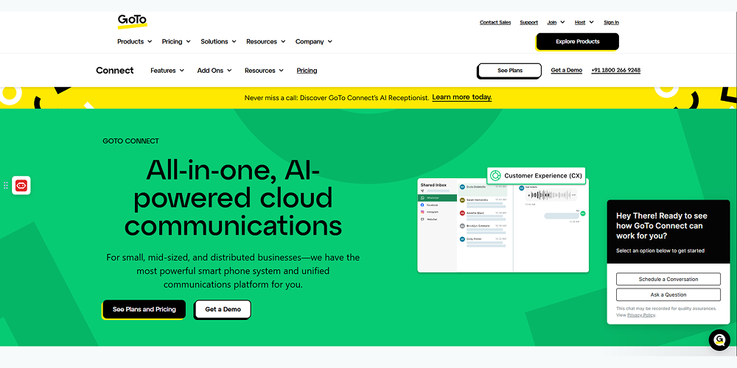Click Schedule a Conversation in chat

coord(668,279)
